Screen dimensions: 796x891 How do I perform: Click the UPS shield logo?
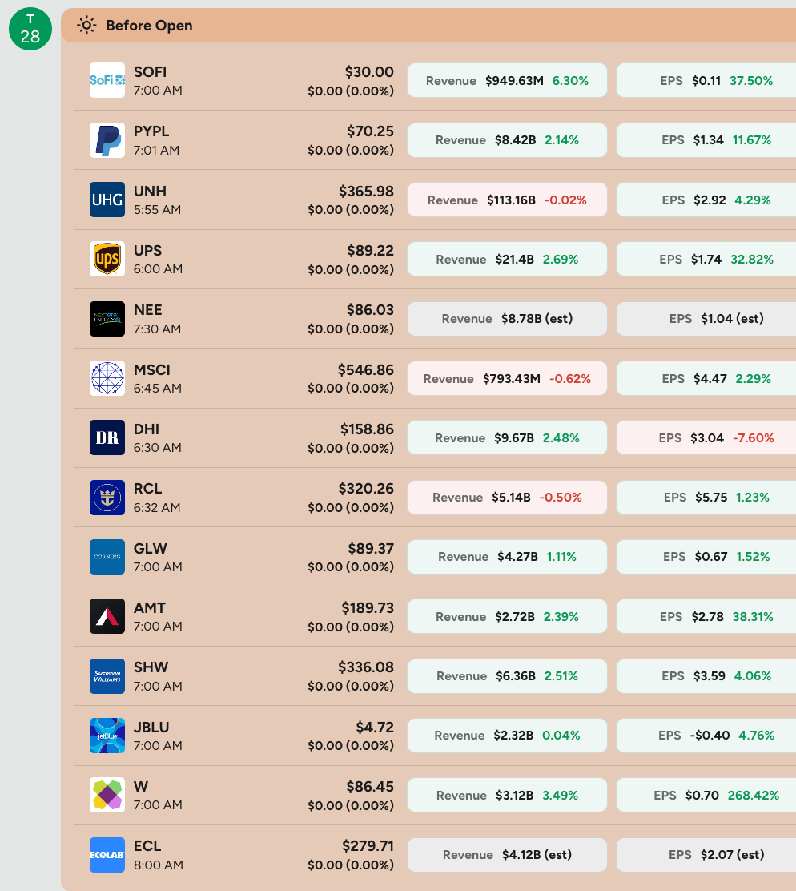pos(107,259)
